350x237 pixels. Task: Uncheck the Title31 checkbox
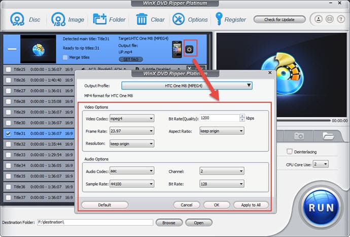click(x=9, y=133)
